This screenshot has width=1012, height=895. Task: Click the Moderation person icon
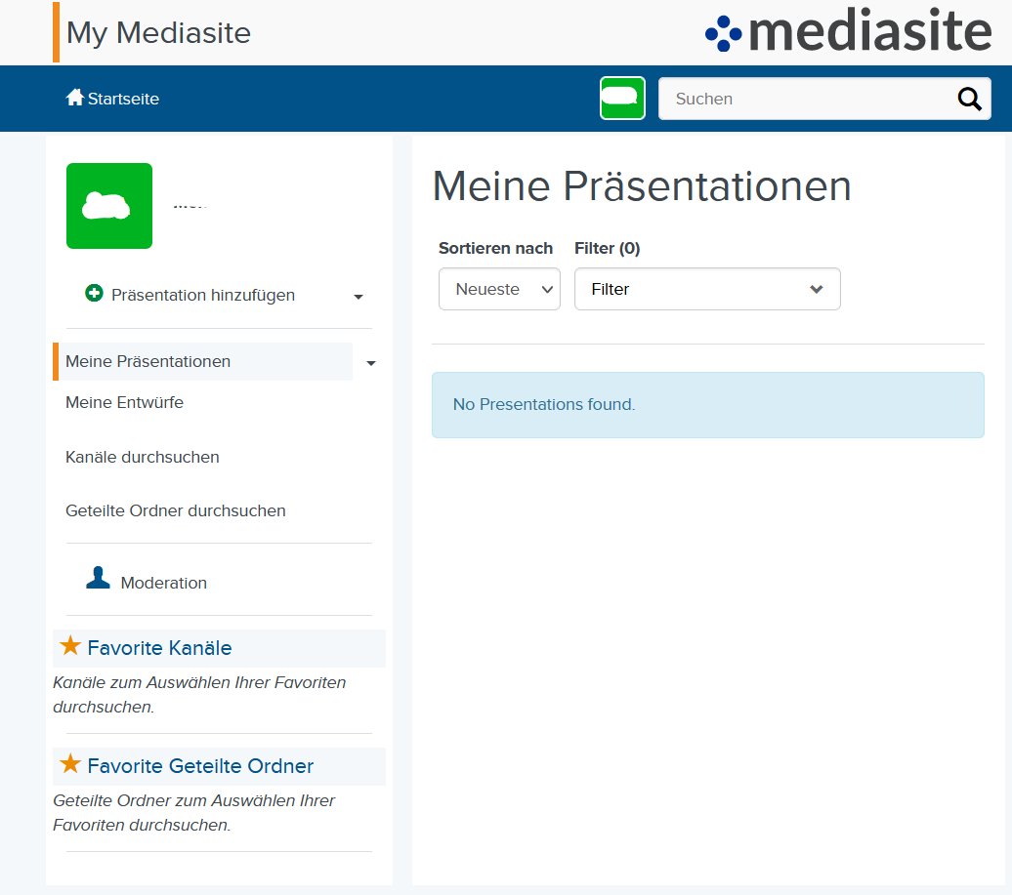[98, 579]
